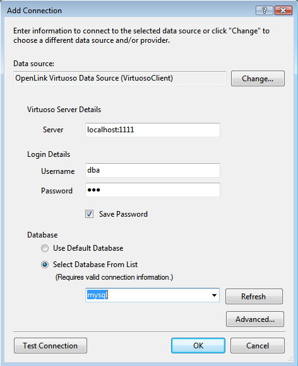This screenshot has width=298, height=366.
Task: Open the Change data source dialog
Action: click(x=258, y=79)
